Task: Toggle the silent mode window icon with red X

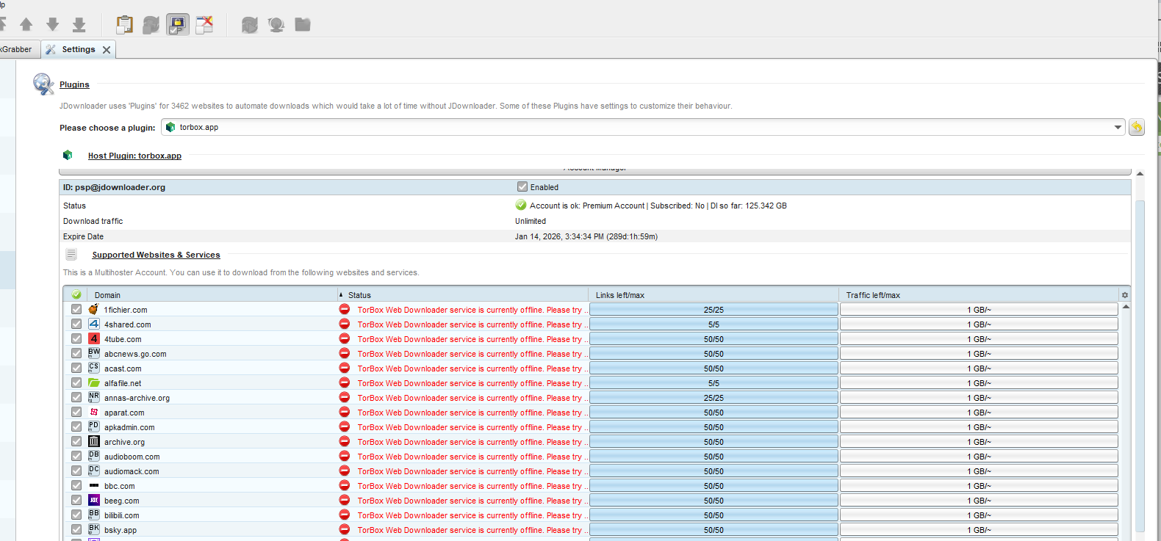Action: coord(204,25)
